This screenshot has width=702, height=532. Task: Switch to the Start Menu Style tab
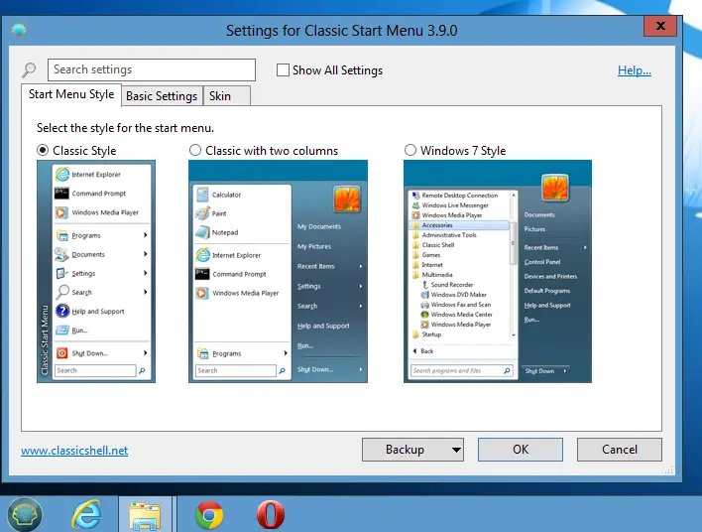click(x=71, y=94)
